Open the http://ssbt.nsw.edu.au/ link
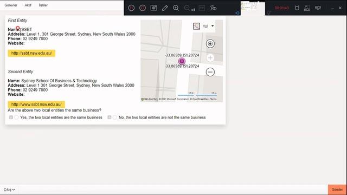Viewport: 347px width, 195px height. (31, 53)
